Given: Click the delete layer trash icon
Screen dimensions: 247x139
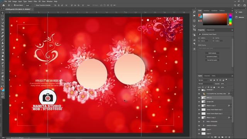Looking at the screenshot, I should pos(229,137).
